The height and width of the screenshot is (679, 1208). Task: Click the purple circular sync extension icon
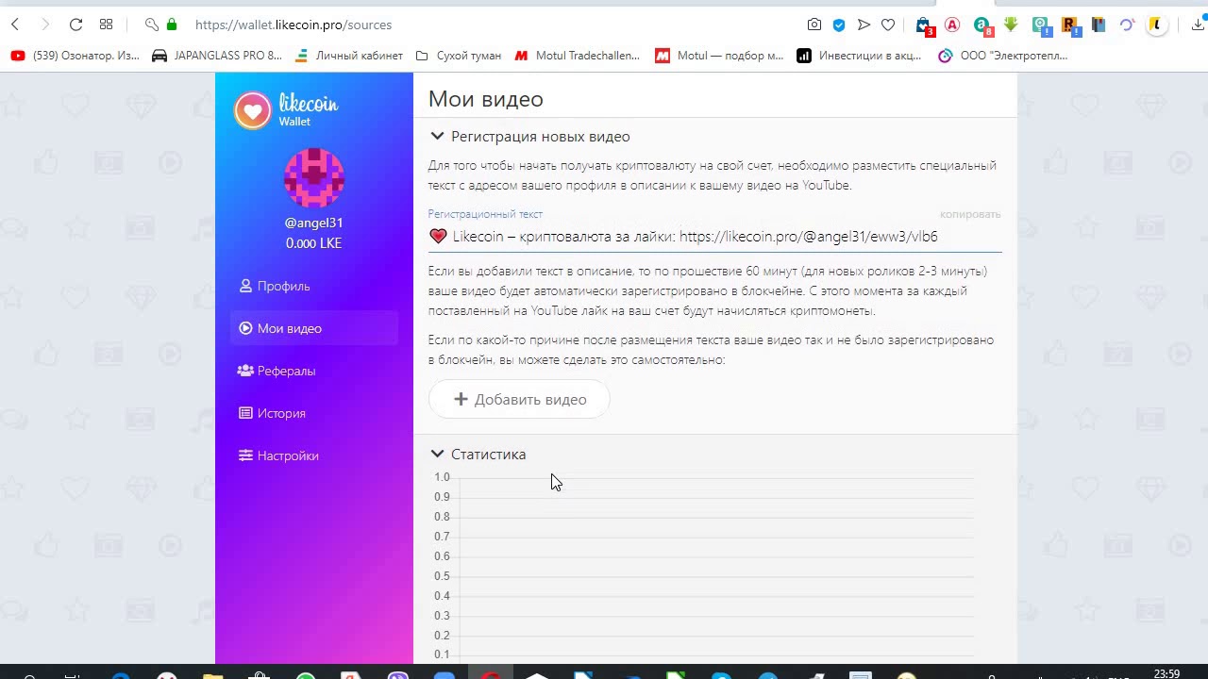click(1127, 25)
